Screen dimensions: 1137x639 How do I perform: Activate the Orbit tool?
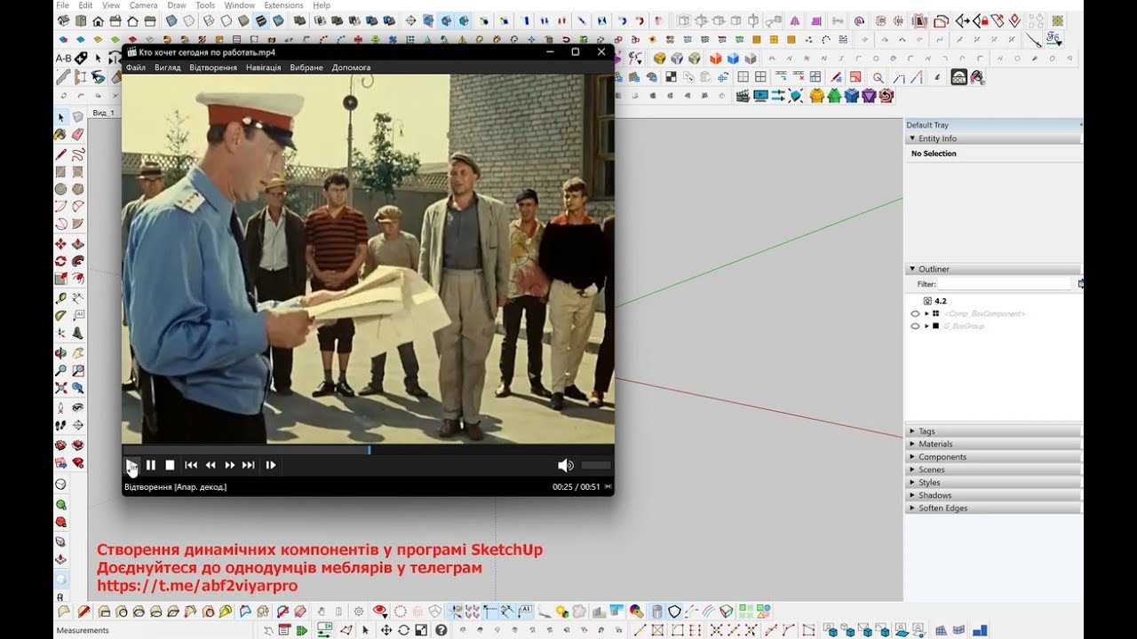61,352
